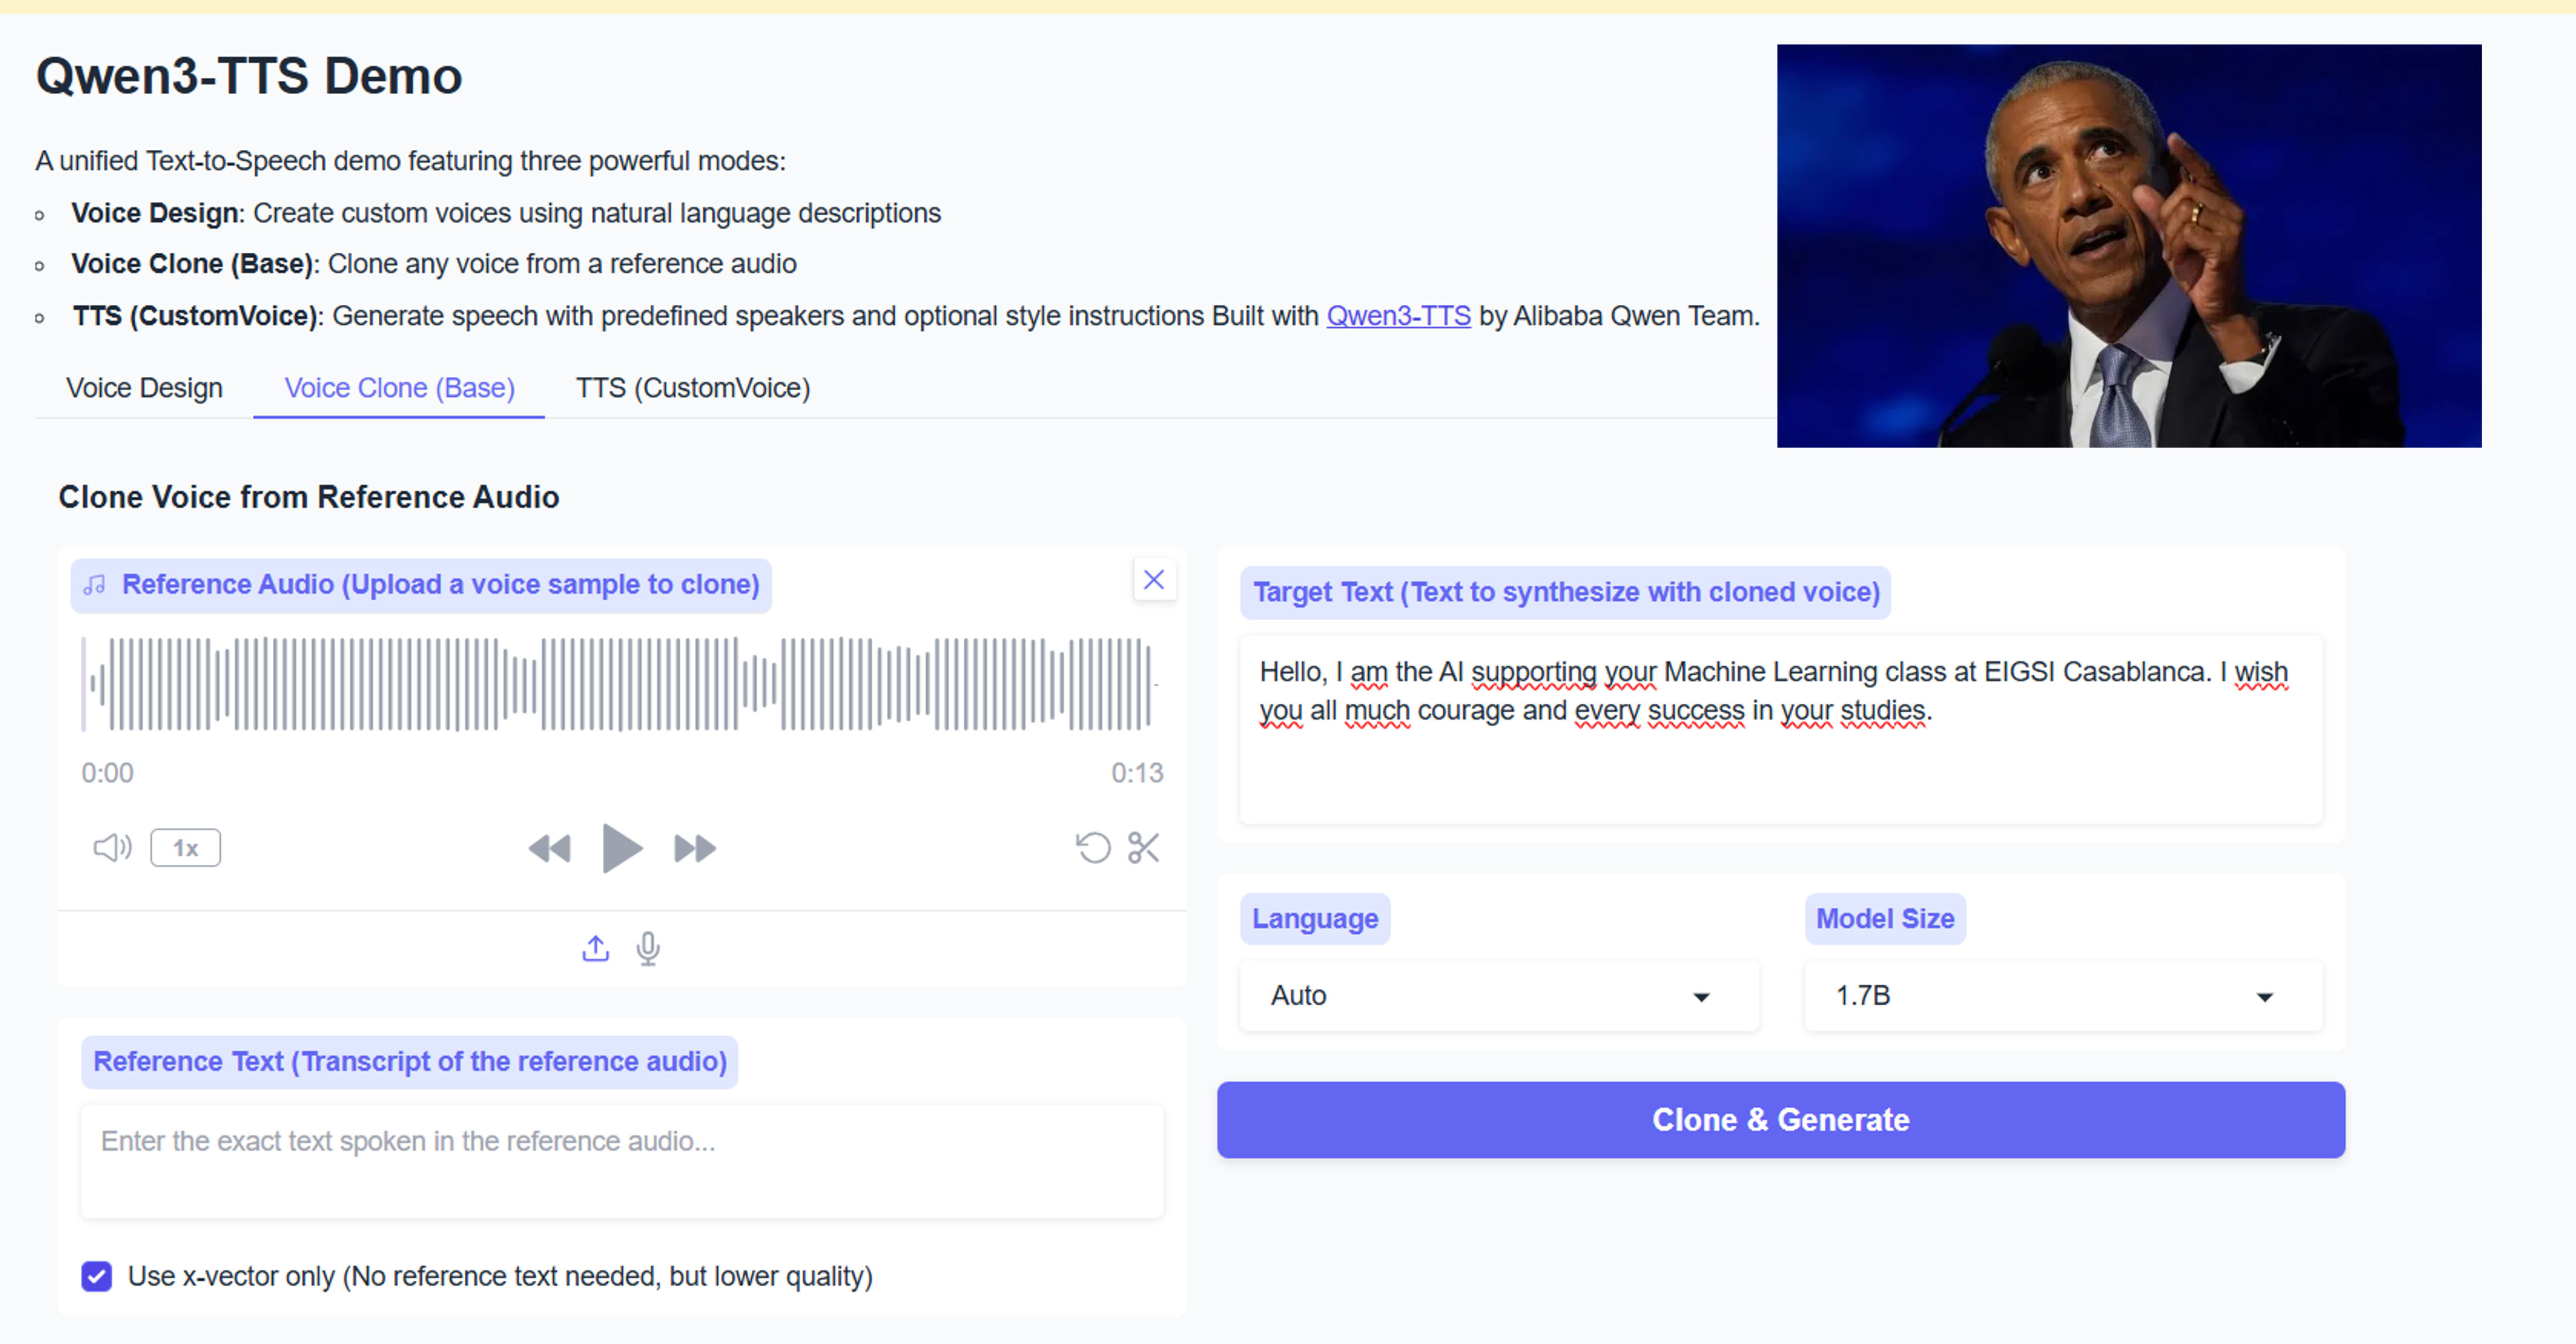This screenshot has height=1344, width=2576.
Task: Click the Clone Voice from Reference Audio heading
Action: tap(308, 497)
